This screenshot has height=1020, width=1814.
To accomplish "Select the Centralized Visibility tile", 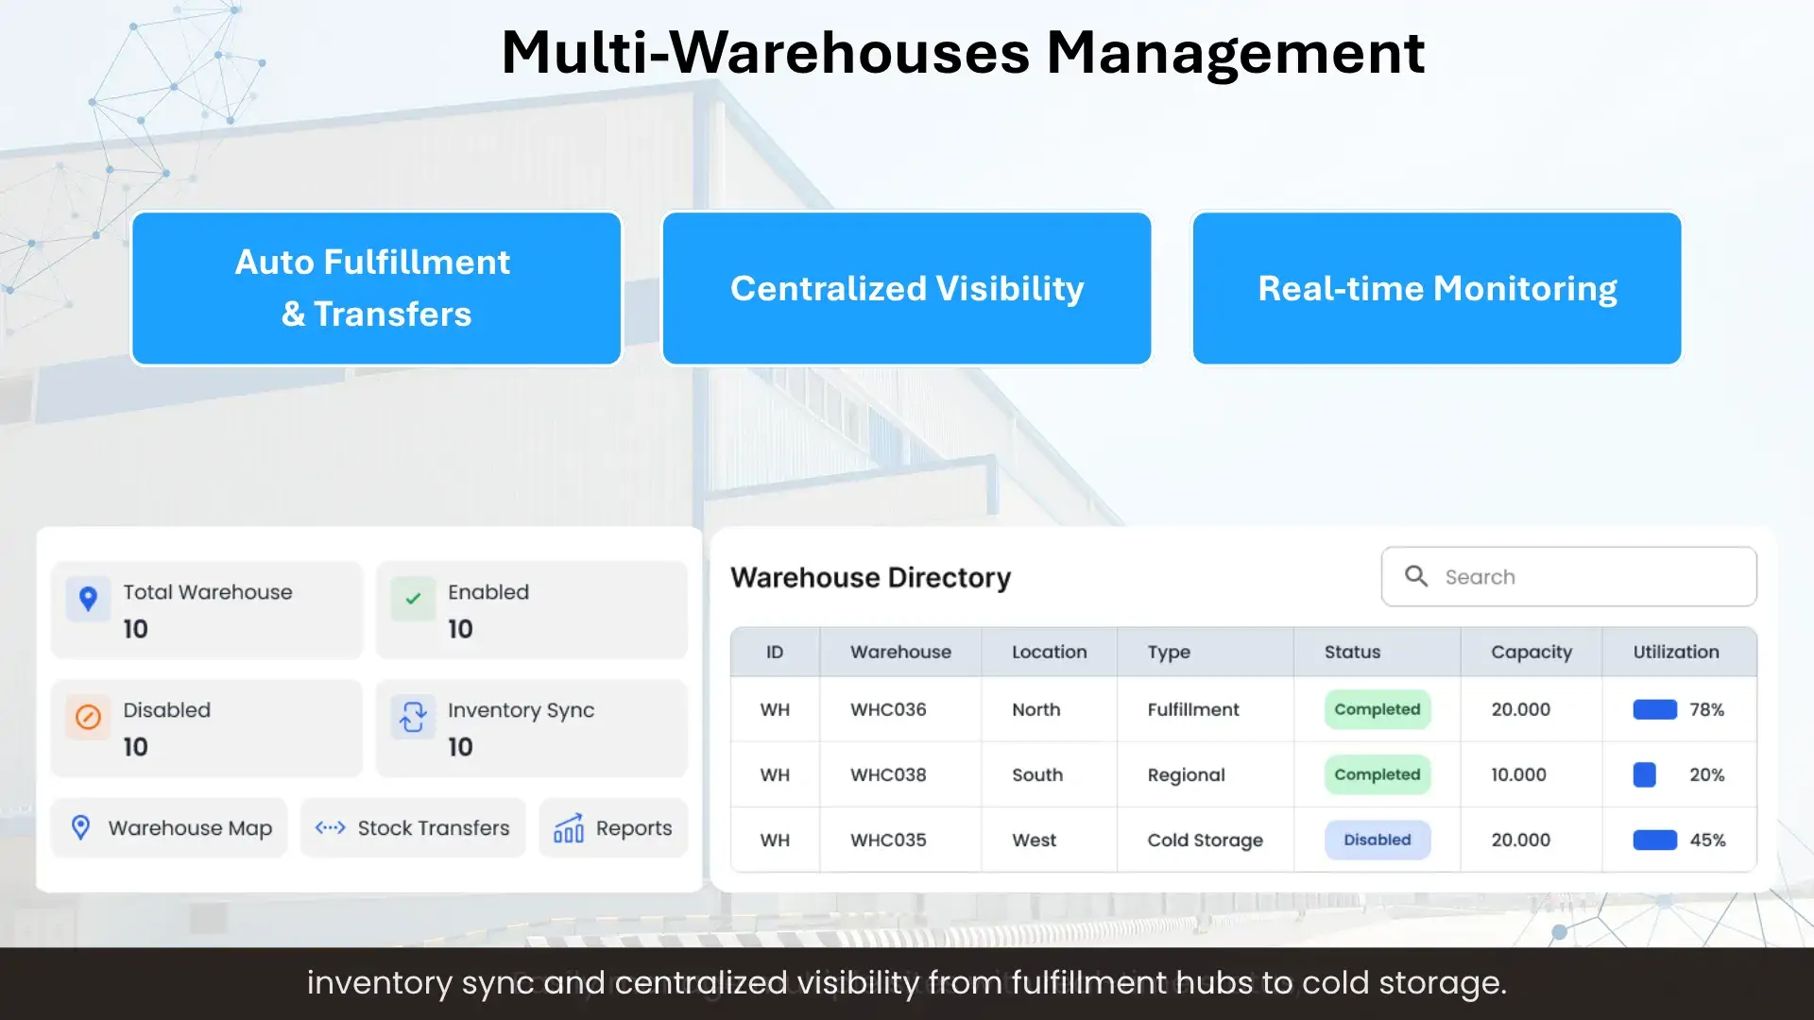I will [907, 288].
